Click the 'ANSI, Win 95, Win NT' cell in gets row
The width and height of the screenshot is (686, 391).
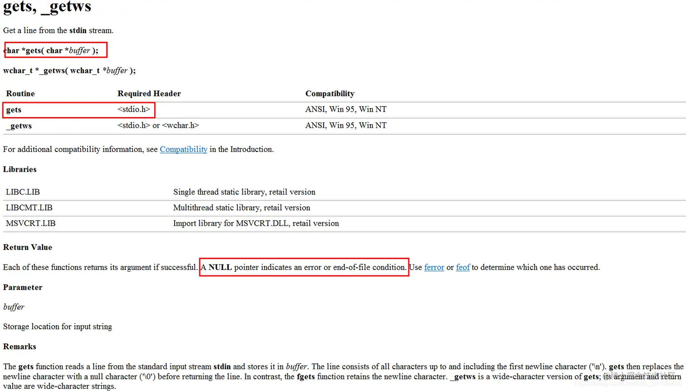[x=346, y=109]
